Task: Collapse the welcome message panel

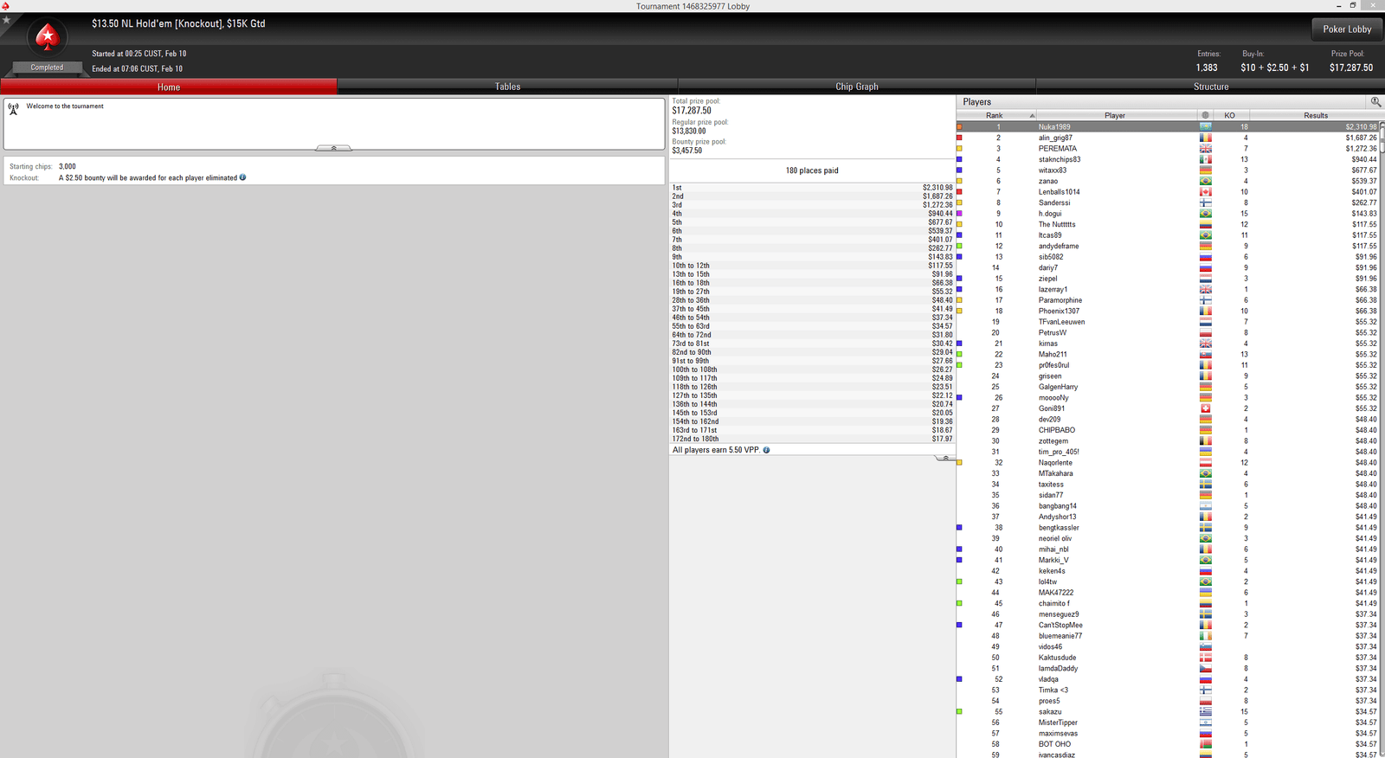Action: (333, 148)
